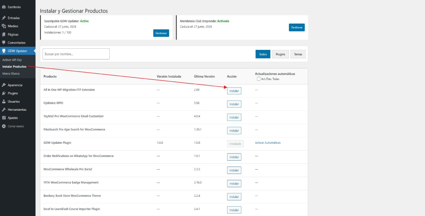The width and height of the screenshot is (425, 216).
Task: Click the Optimice WPO product name
Action: 54,103
